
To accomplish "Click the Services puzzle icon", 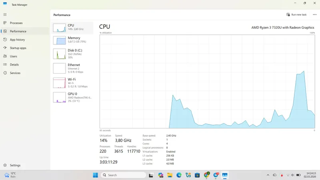I will 5,73.
